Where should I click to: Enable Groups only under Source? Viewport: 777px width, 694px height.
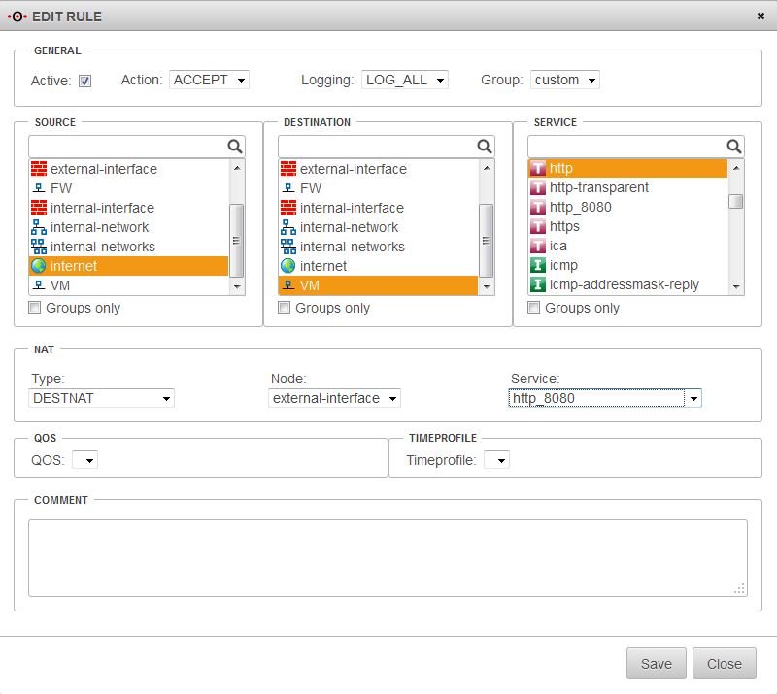[x=35, y=308]
